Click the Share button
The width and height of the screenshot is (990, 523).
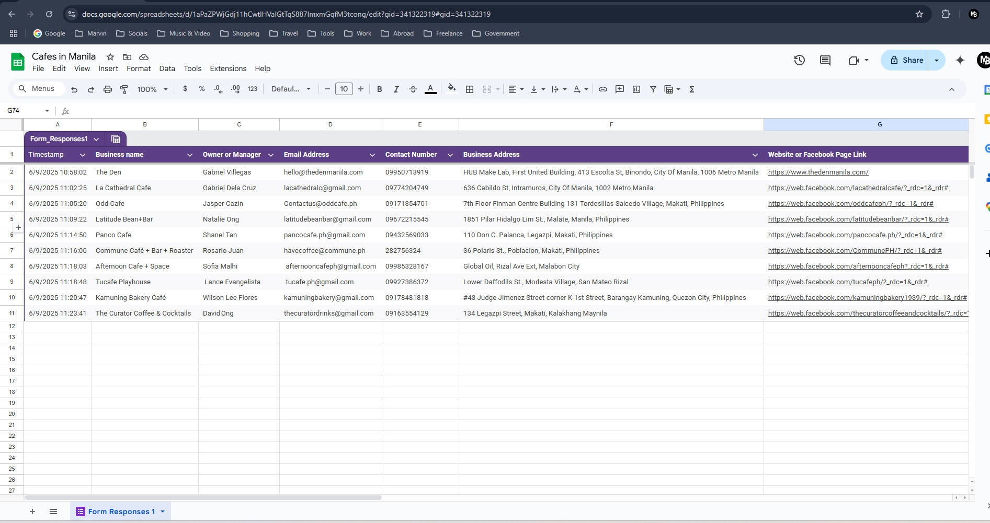click(906, 60)
